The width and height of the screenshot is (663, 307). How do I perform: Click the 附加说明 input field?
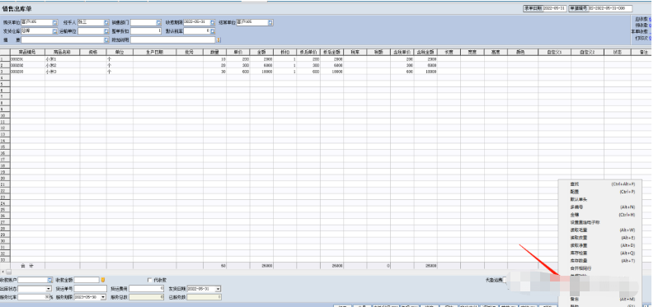pos(173,40)
